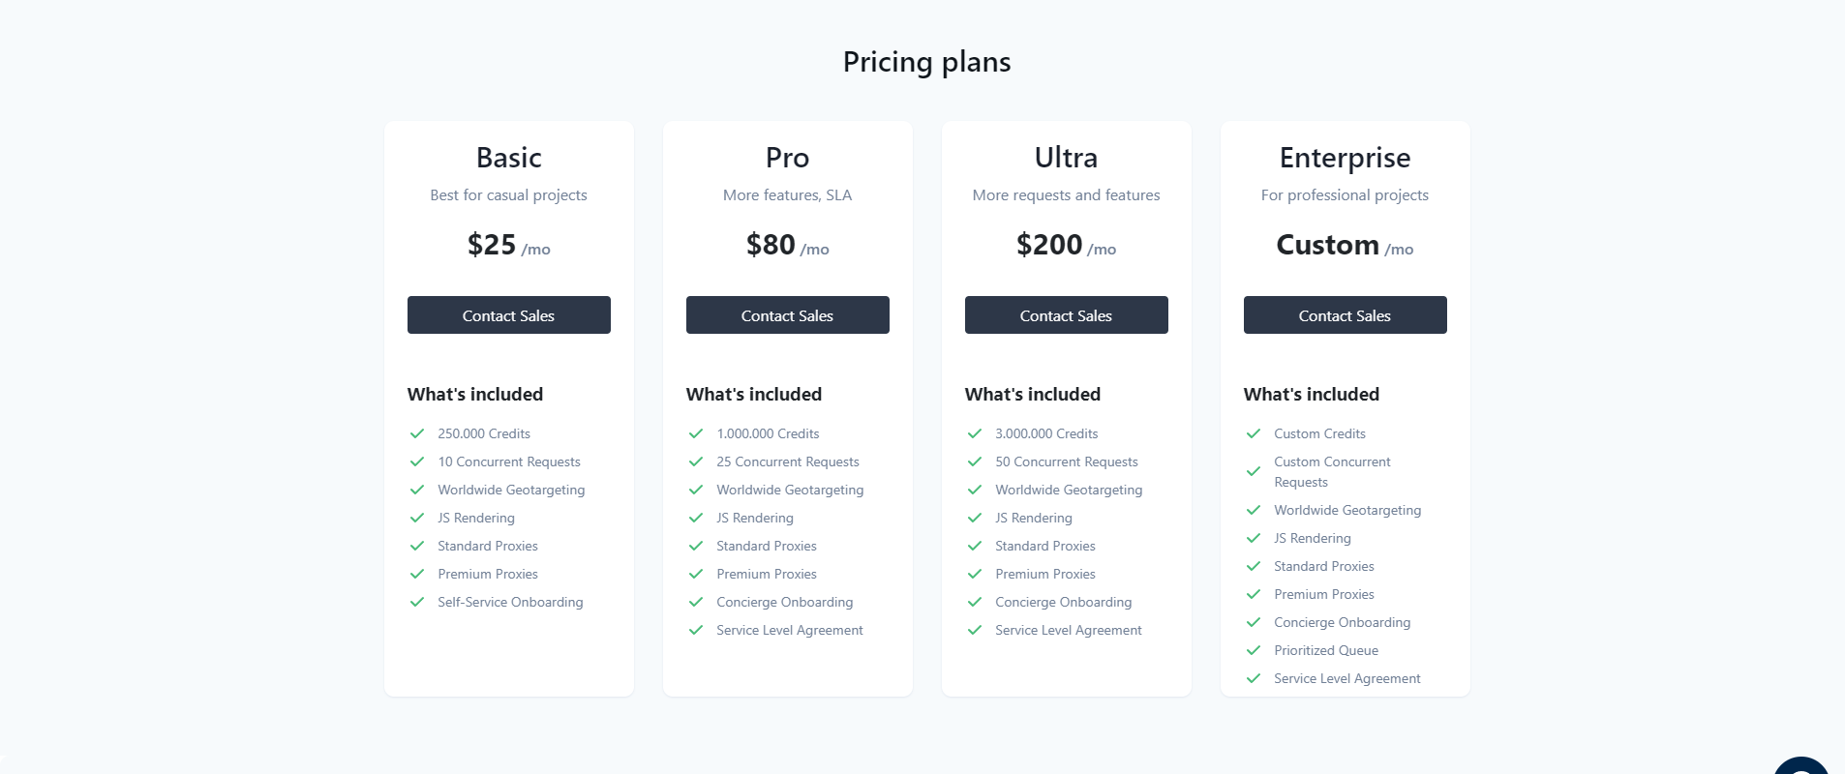Click checkmark next to Custom Credits
This screenshot has height=774, width=1845.
1254,433
